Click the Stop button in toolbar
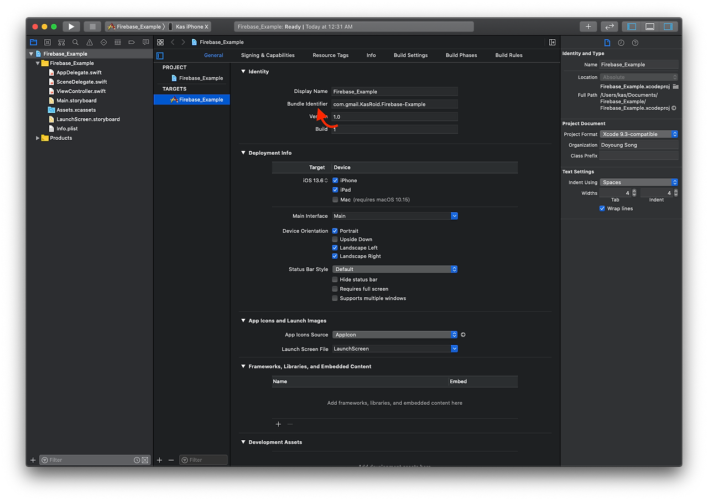 (x=92, y=27)
